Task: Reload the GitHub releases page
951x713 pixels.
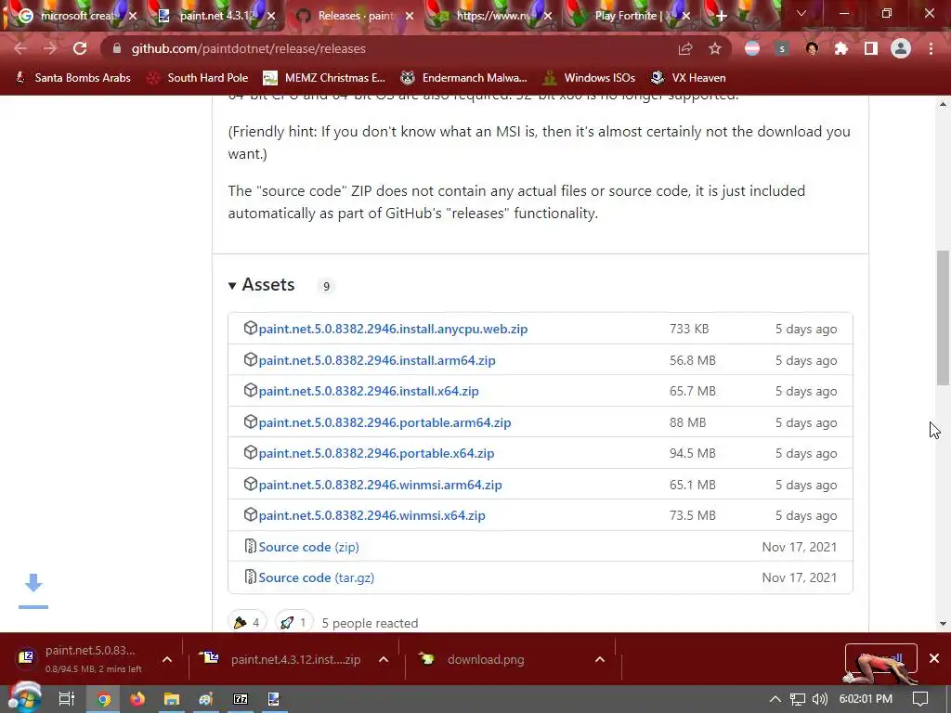Action: pos(80,48)
